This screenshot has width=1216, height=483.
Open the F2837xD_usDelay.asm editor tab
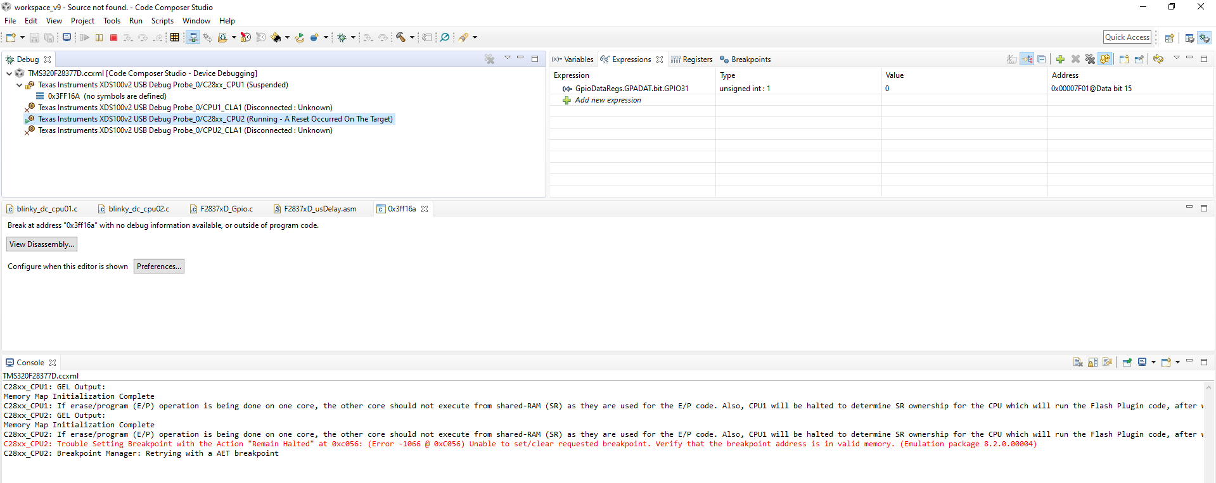coord(315,209)
